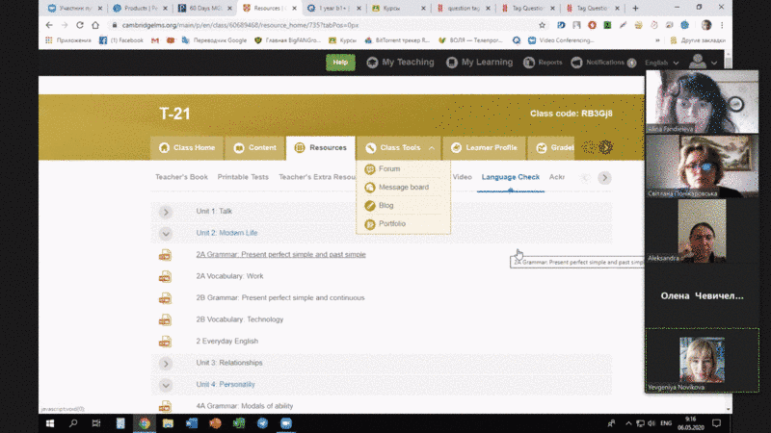This screenshot has width=771, height=433.
Task: Open the English language dropdown
Action: coord(660,63)
